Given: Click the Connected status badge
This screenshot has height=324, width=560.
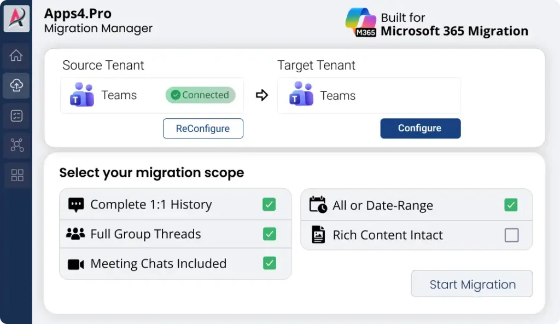Looking at the screenshot, I should pyautogui.click(x=200, y=95).
